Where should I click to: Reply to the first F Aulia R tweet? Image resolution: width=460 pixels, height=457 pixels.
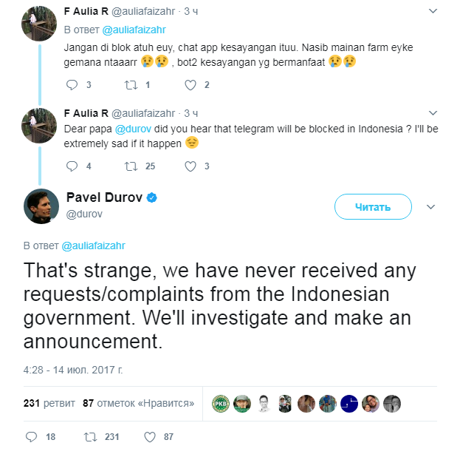[x=72, y=85]
